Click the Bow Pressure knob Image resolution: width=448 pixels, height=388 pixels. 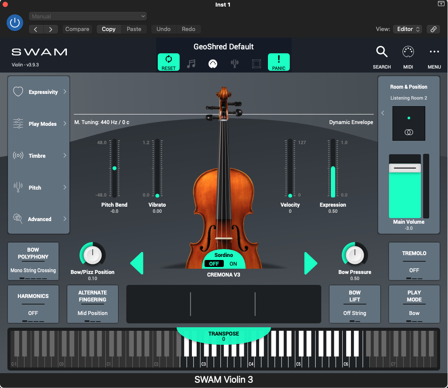[x=355, y=255]
